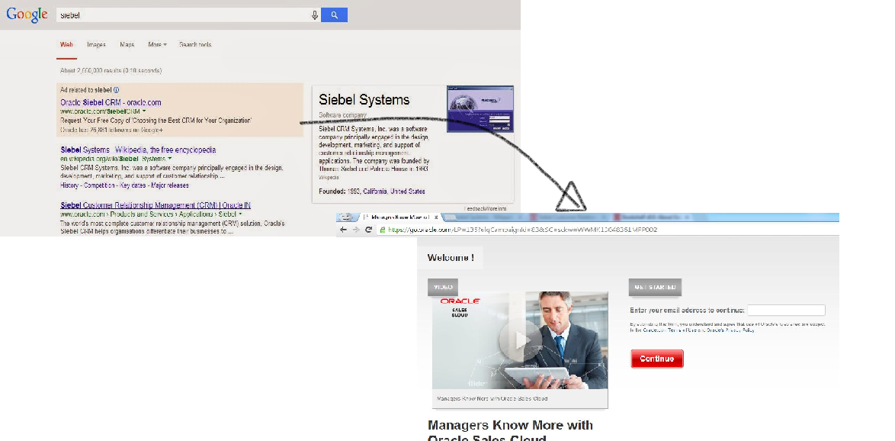
Task: Click the 'Software company' subtitle in knowledge panel
Action: [342, 115]
